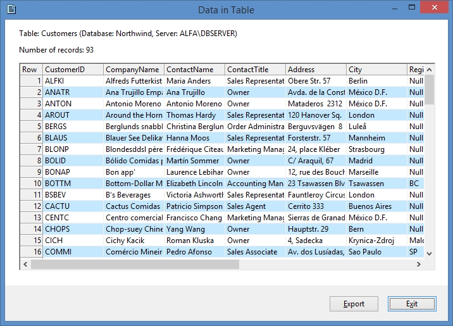Click the CHOPS customer ID cell

(x=73, y=229)
